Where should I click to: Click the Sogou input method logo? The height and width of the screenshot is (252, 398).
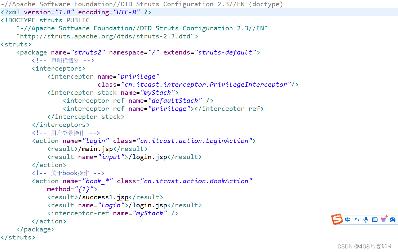(337, 219)
